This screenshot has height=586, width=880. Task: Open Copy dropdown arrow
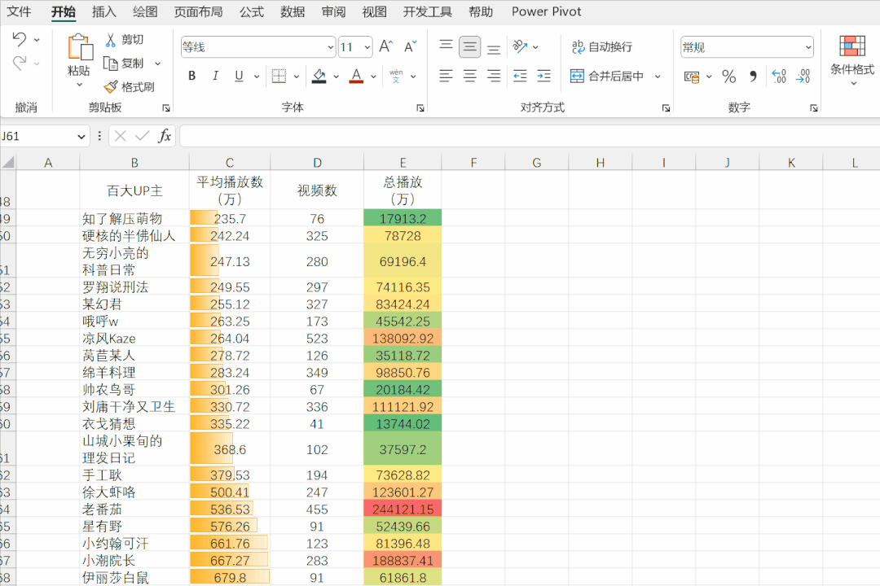point(158,63)
